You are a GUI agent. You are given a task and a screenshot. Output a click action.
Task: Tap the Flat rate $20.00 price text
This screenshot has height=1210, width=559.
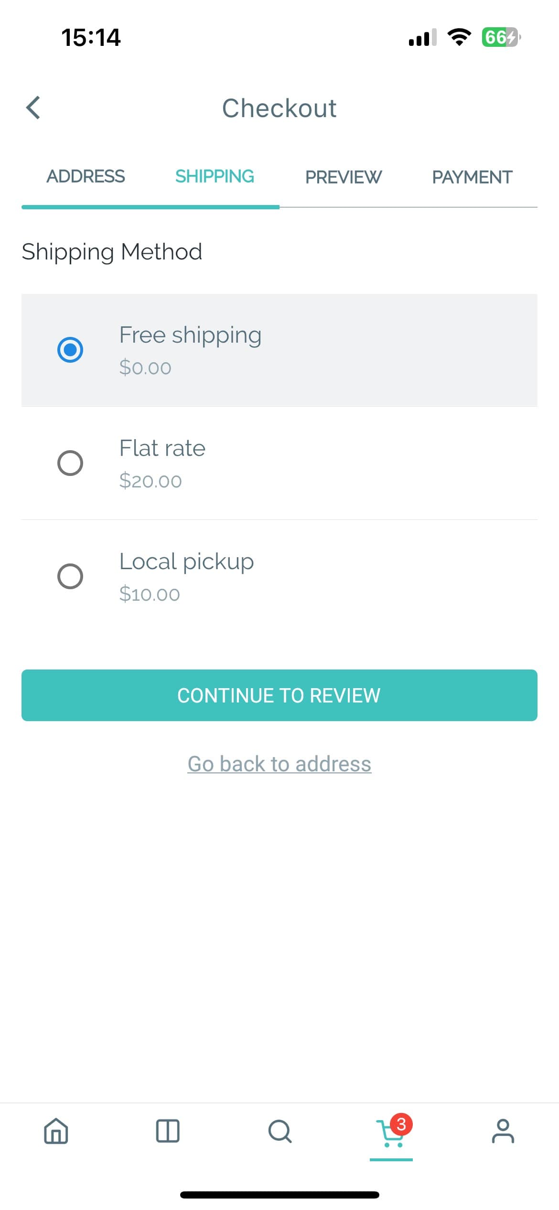click(x=150, y=481)
